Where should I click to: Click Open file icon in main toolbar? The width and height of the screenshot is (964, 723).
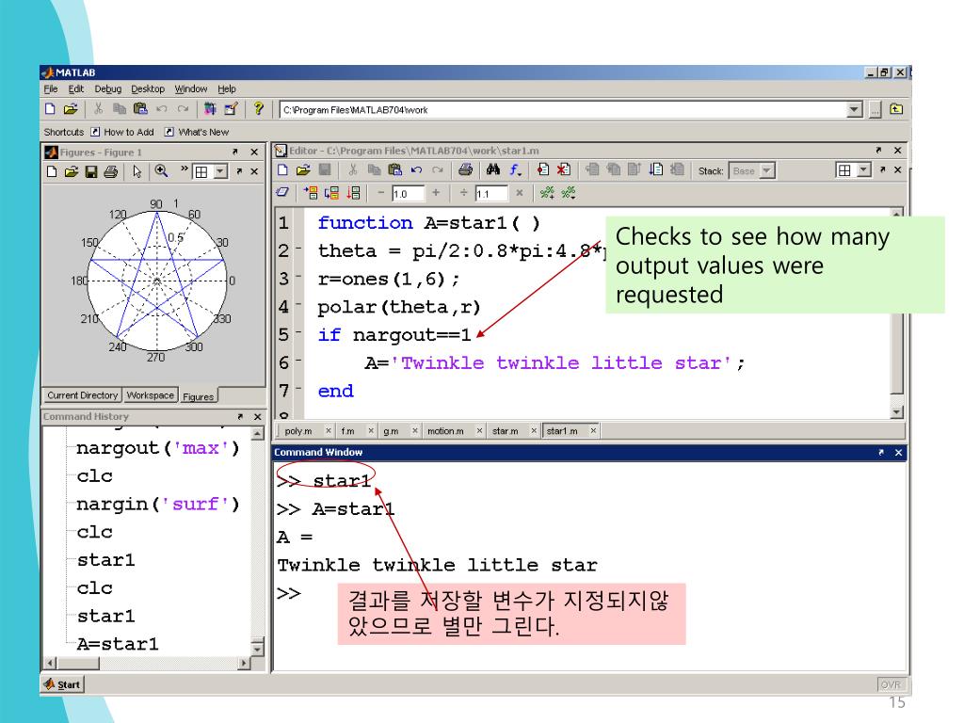pos(71,109)
